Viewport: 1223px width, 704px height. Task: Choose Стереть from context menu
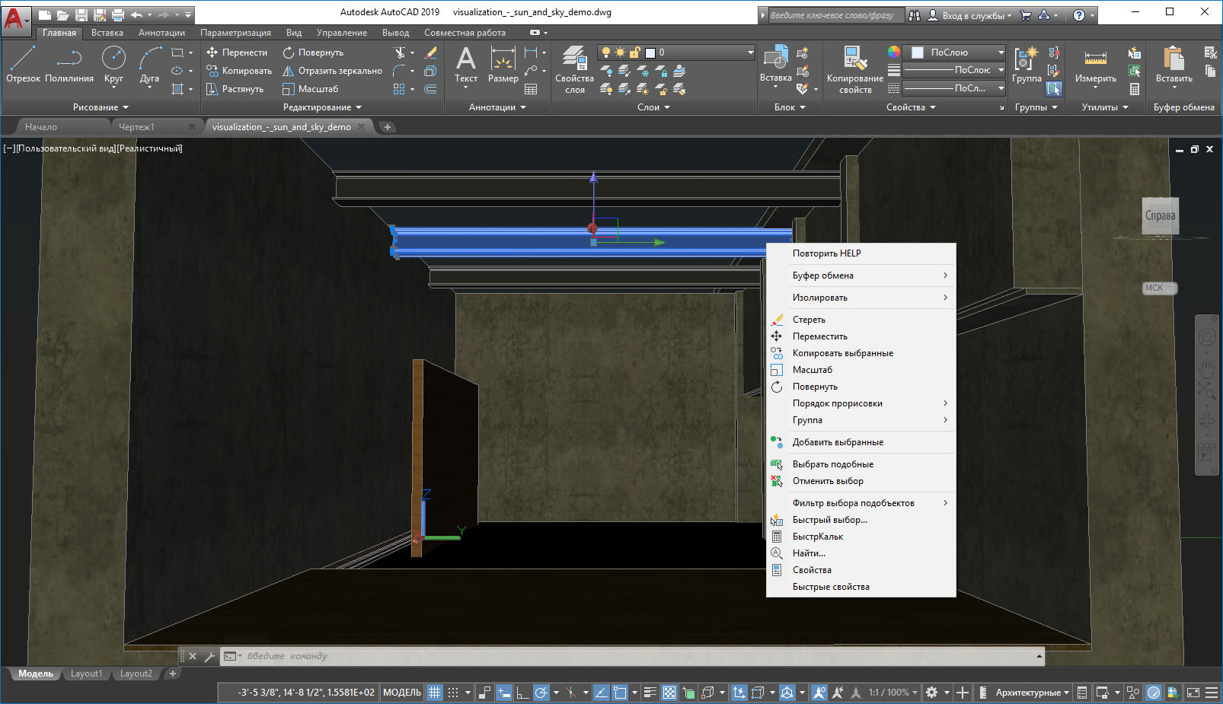[861, 320]
